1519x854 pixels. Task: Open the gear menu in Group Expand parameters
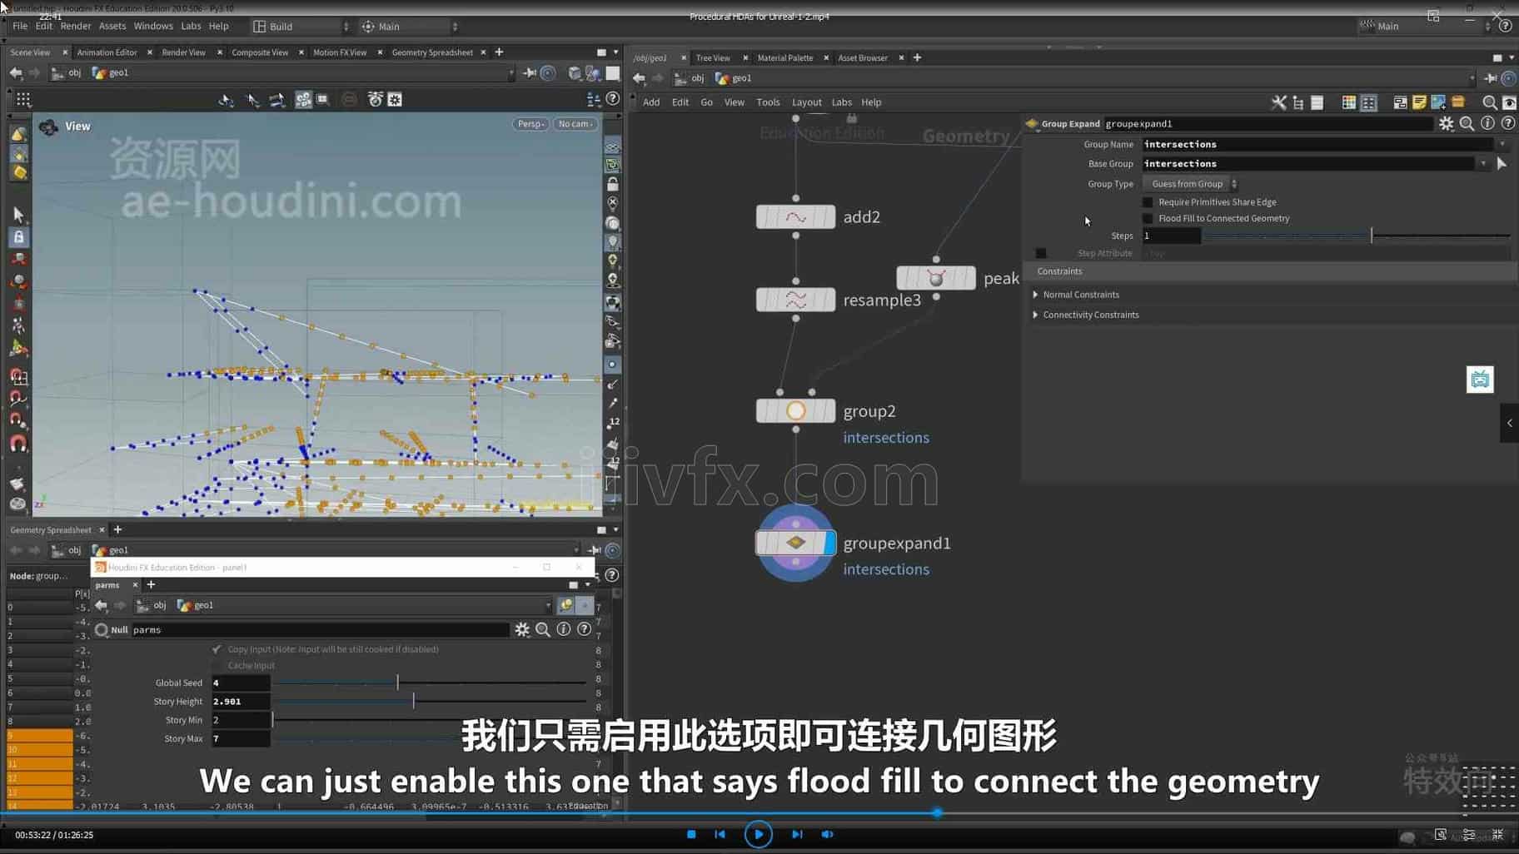click(x=1446, y=124)
